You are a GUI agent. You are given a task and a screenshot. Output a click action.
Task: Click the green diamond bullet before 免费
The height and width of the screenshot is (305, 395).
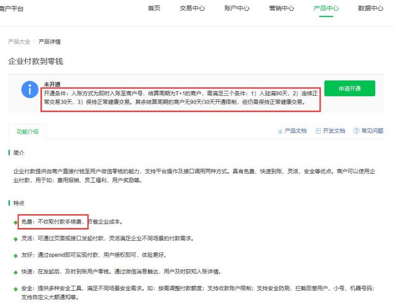click(x=15, y=223)
